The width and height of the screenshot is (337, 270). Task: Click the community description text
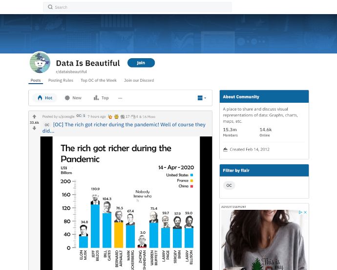260,115
